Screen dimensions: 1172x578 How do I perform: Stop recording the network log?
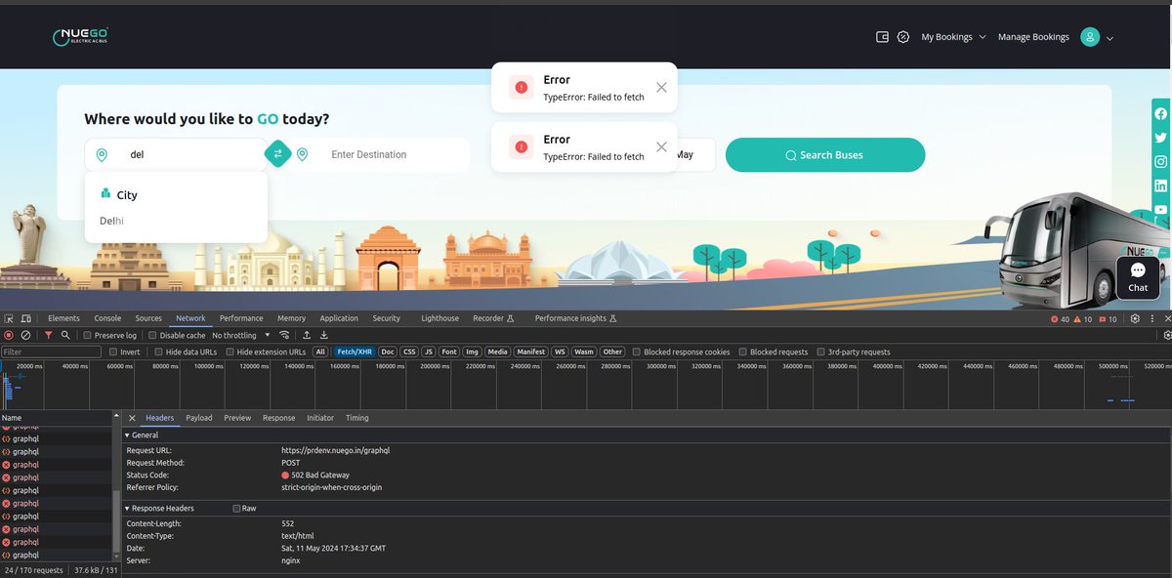[x=9, y=335]
